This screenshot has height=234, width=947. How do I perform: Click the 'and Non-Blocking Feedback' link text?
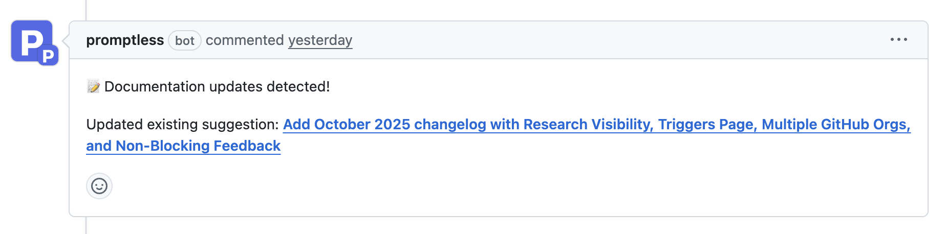click(x=183, y=146)
